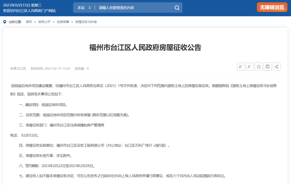
Task: Open 政务公开 breadcrumb link
Action: coord(44,22)
